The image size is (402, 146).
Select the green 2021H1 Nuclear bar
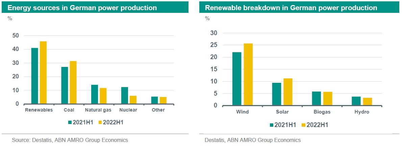point(125,95)
